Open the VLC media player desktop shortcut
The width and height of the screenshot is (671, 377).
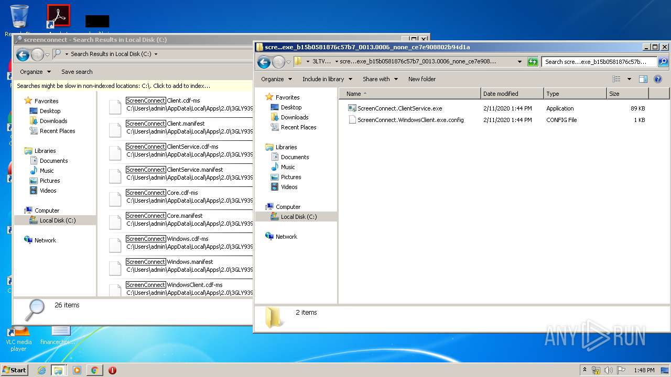click(18, 339)
